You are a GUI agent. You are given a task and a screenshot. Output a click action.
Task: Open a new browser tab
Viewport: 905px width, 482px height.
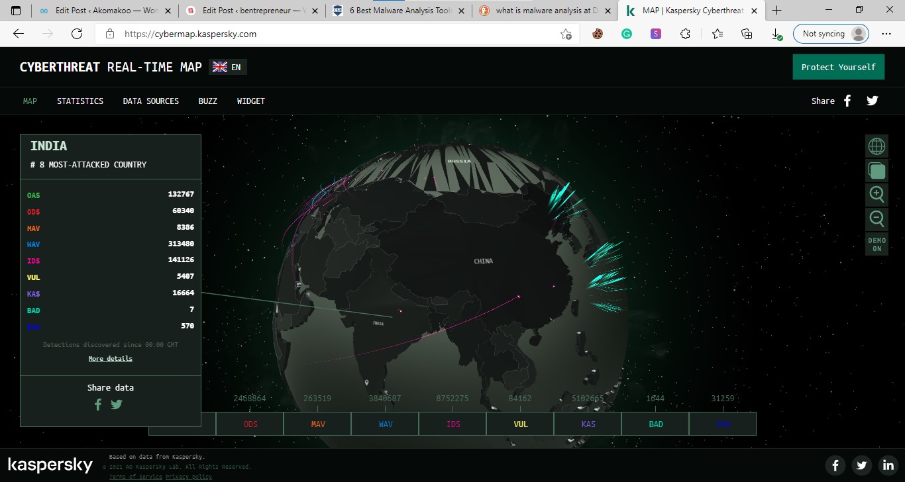(777, 11)
